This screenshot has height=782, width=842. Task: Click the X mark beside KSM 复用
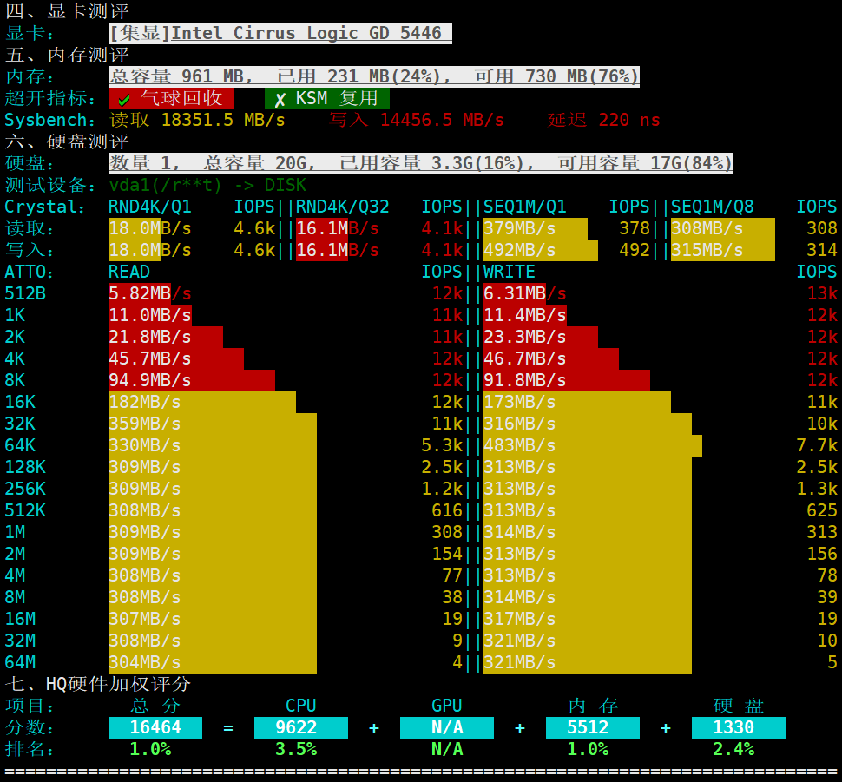280,100
